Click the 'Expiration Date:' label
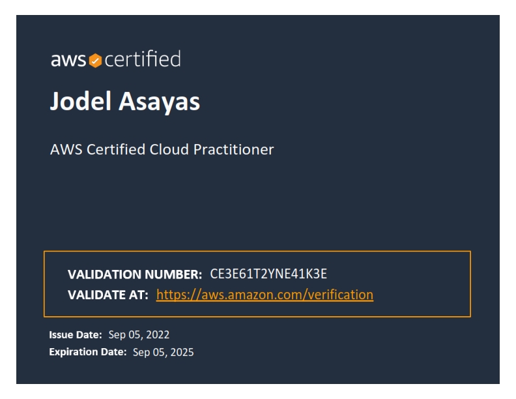This screenshot has width=516, height=399. (88, 352)
